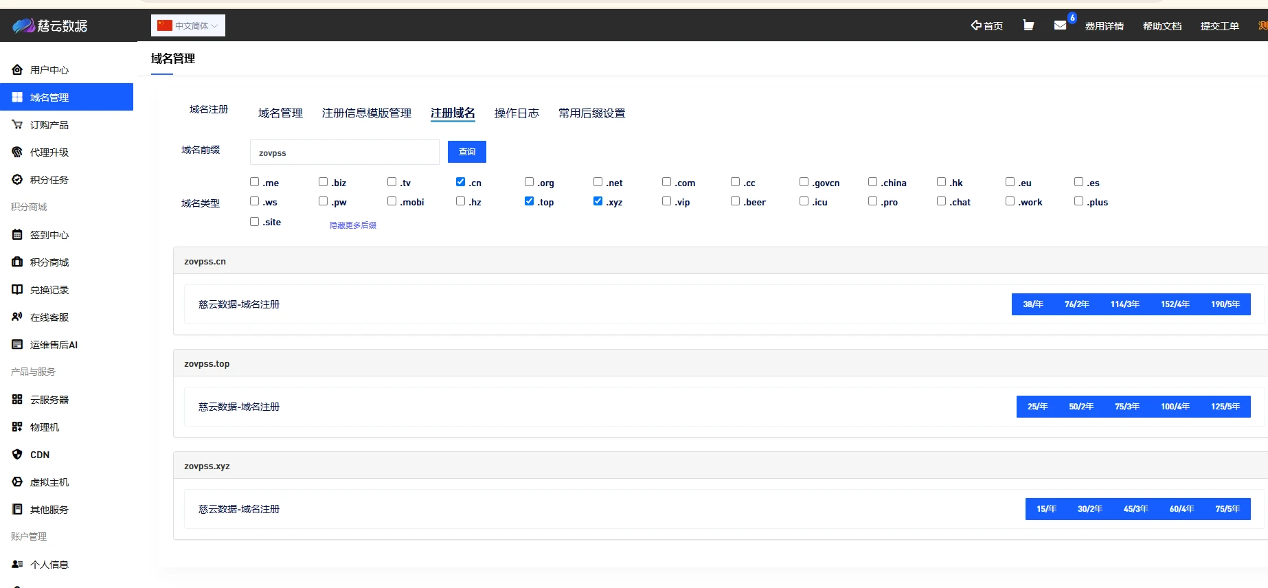The image size is (1268, 588).
Task: Uncheck the .xyz domain checkbox
Action: 598,201
